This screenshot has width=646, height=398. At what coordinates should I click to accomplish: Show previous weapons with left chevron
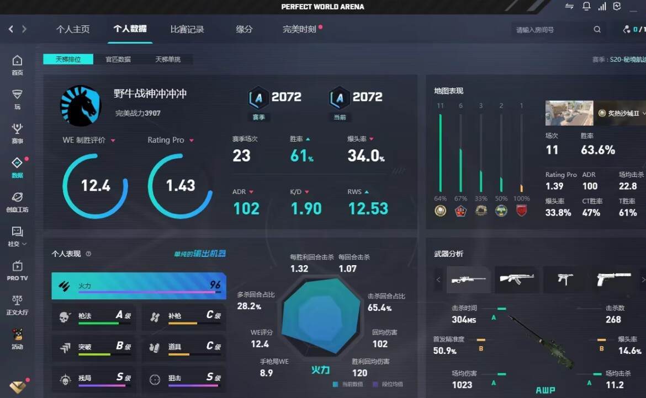pyautogui.click(x=438, y=279)
